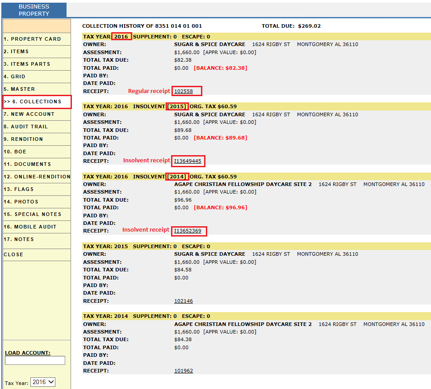Click the red Balance: $82.38 text
Image resolution: width=431 pixels, height=389 pixels.
click(x=221, y=68)
